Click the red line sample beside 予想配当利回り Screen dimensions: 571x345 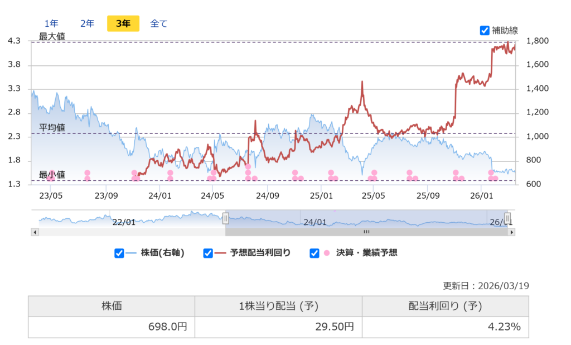220,253
